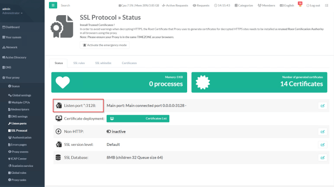Edit the SSL version level setting
334x187 pixels.
[x=323, y=144]
